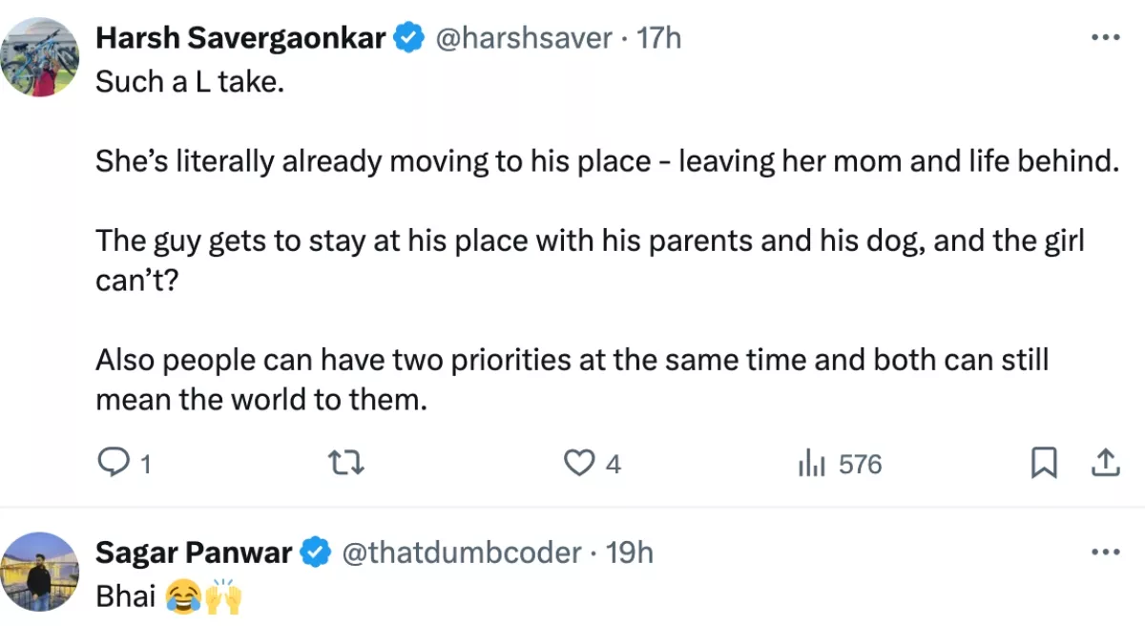Reply to Harsh Savergaonkar's tweet
The image size is (1145, 626).
(114, 464)
